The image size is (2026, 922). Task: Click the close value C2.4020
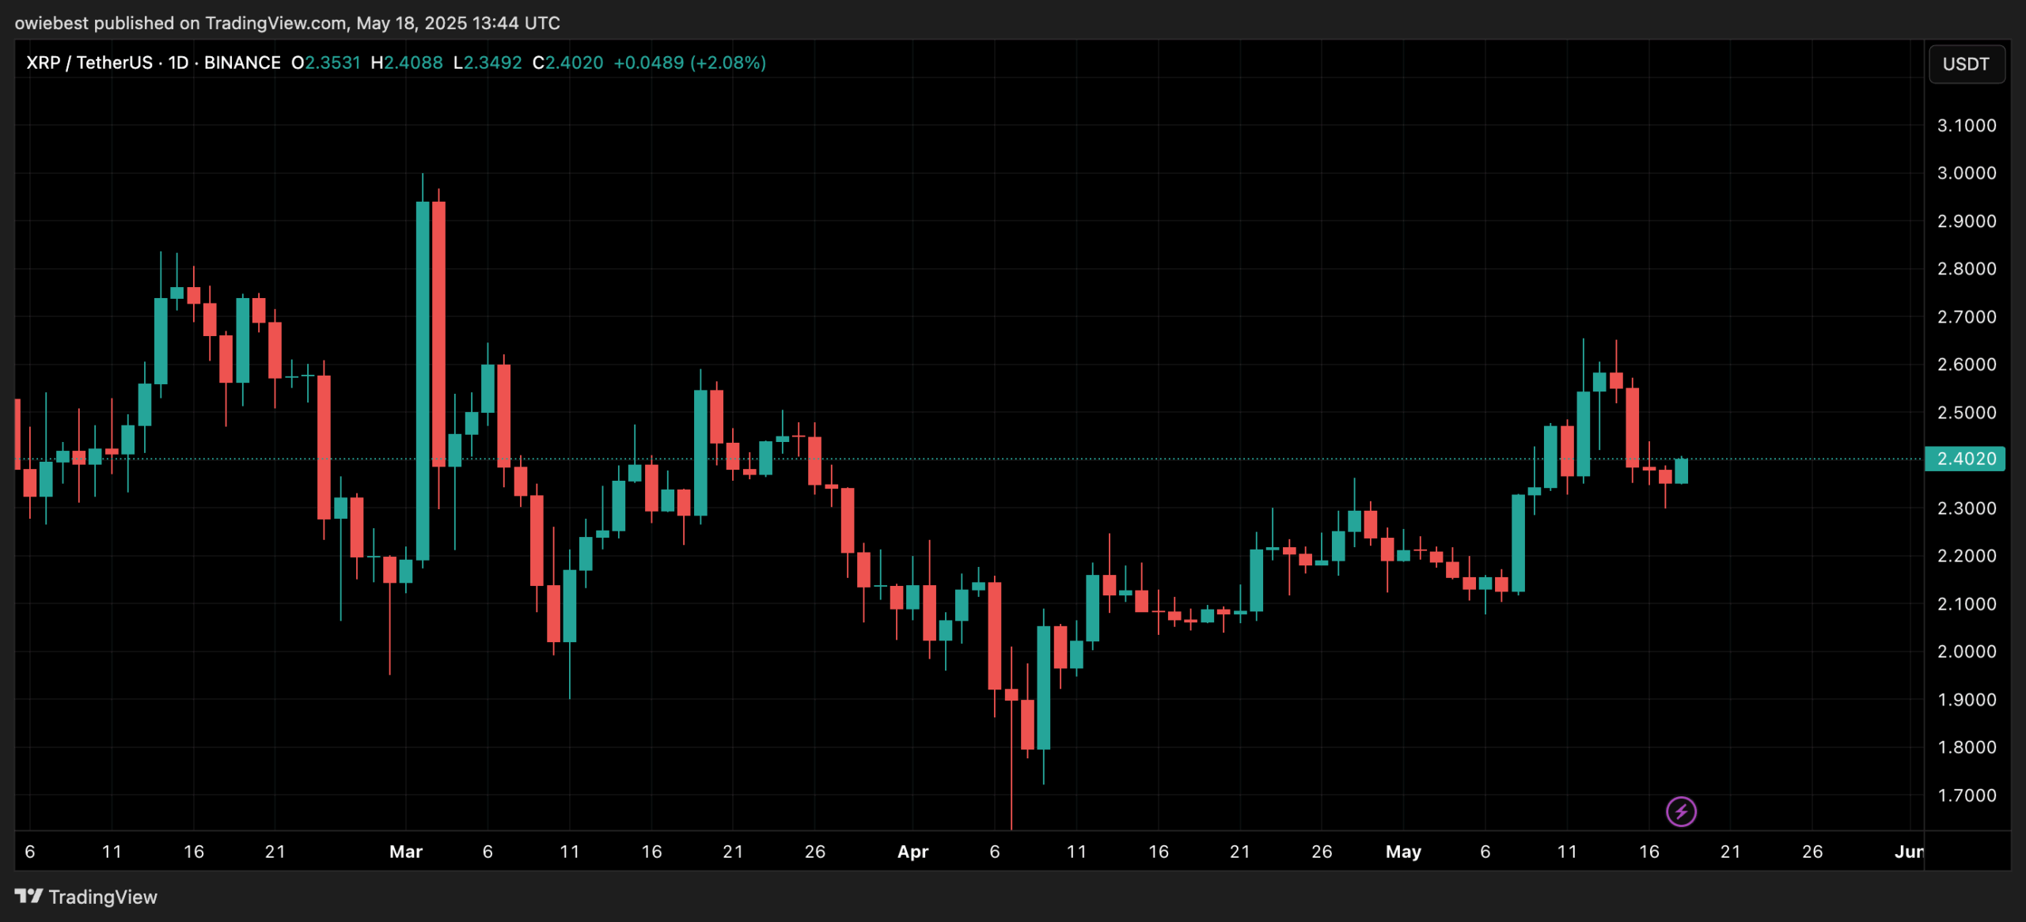point(567,62)
